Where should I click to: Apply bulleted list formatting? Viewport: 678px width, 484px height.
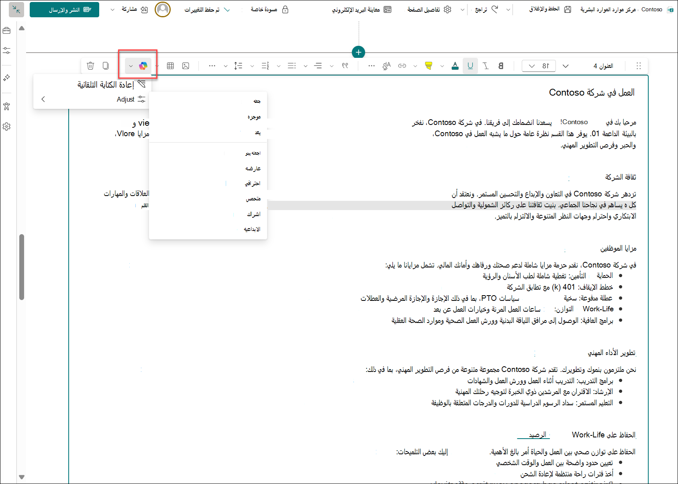tap(292, 66)
